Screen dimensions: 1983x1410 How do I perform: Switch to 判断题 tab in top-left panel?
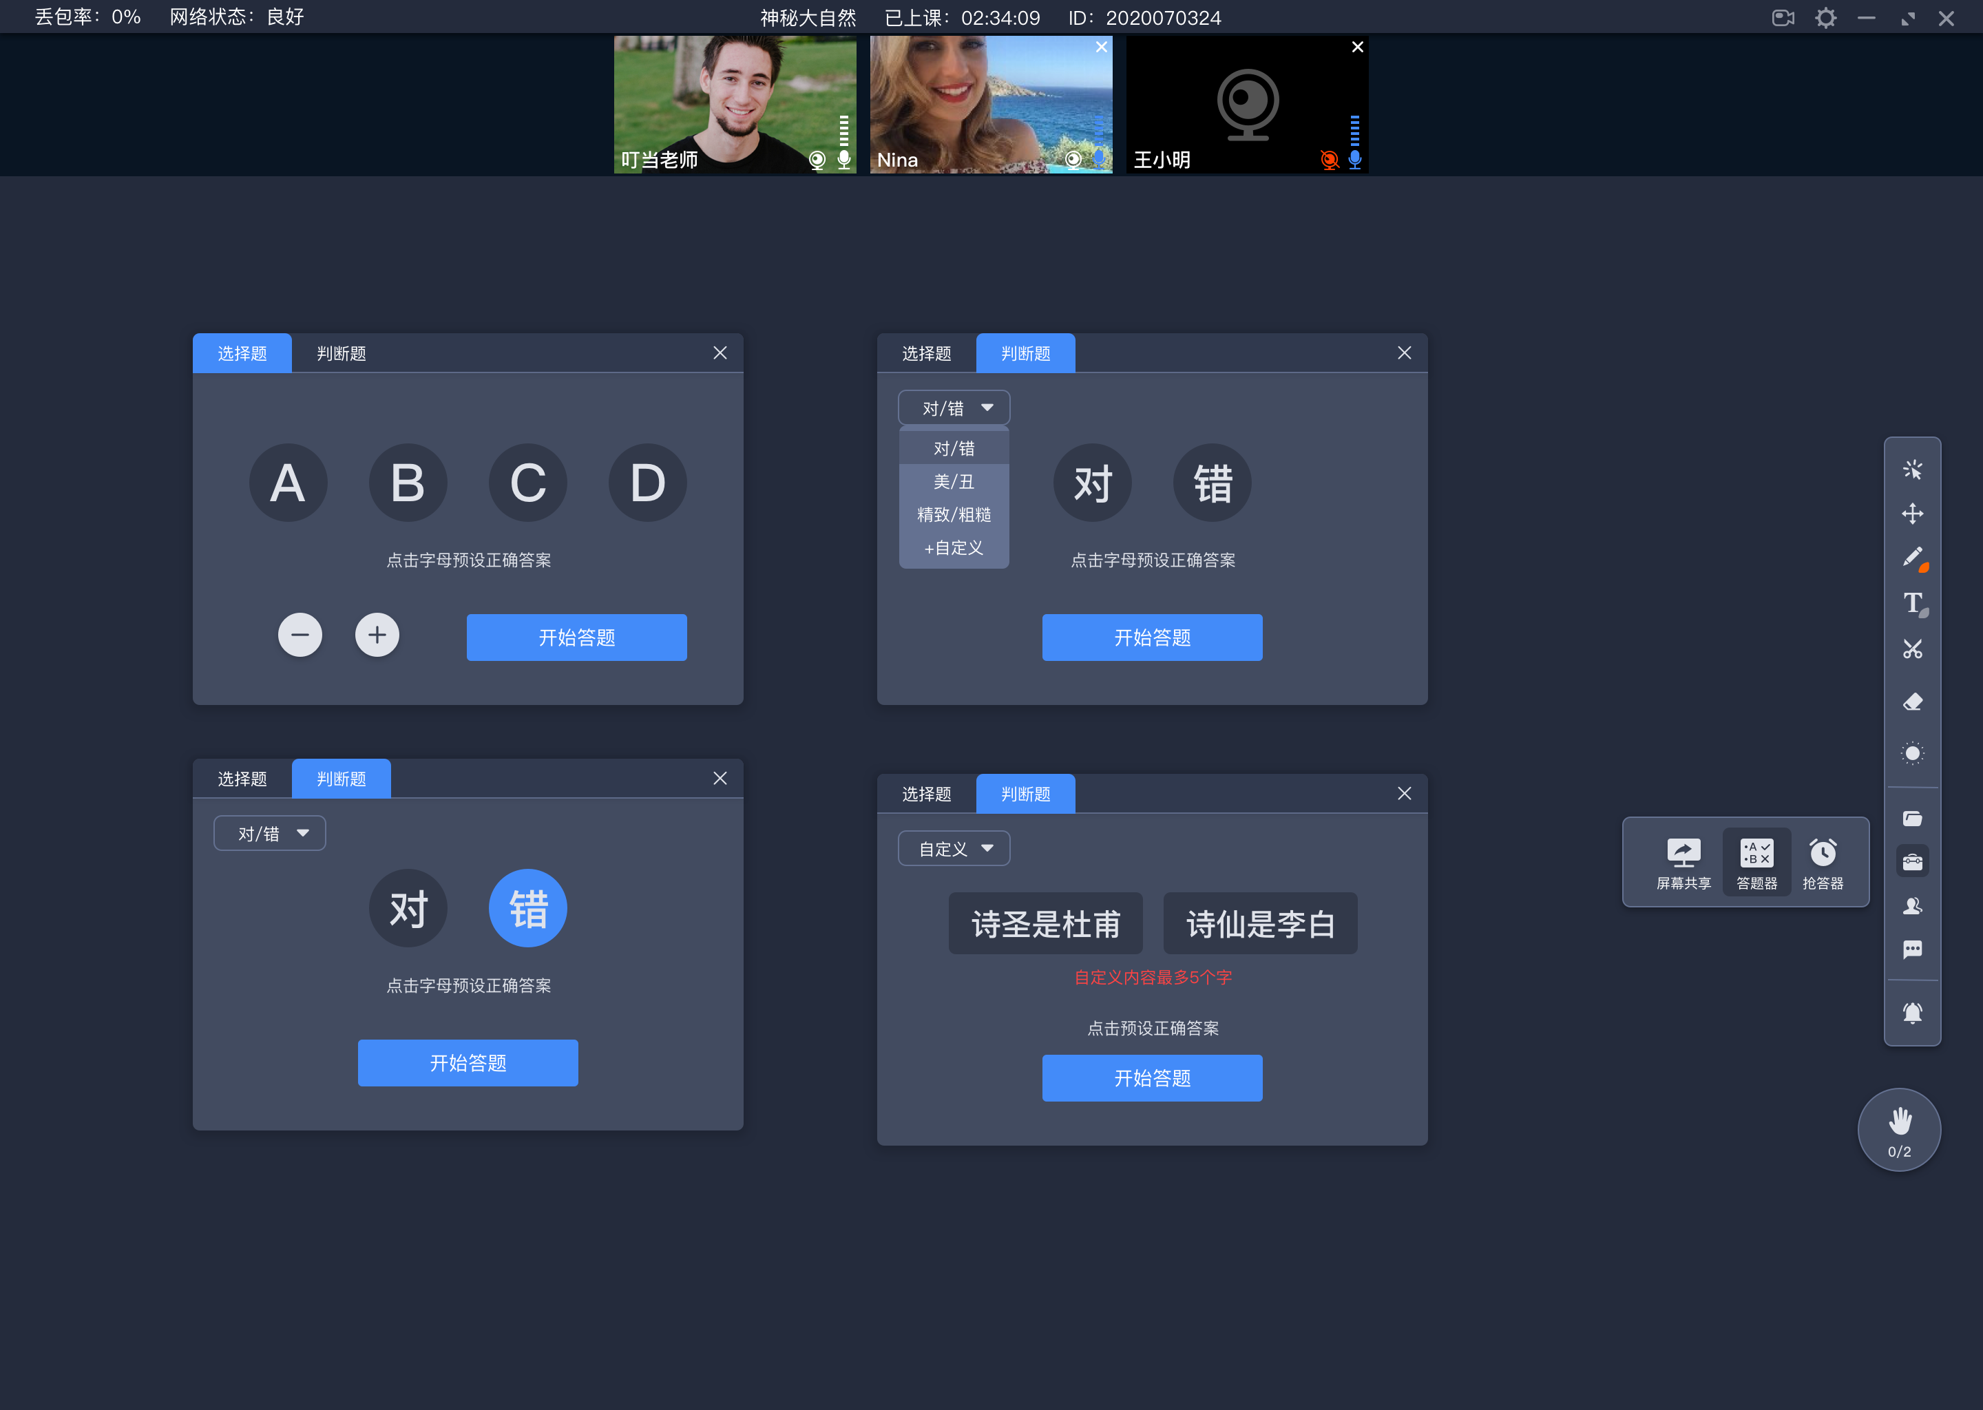point(339,354)
